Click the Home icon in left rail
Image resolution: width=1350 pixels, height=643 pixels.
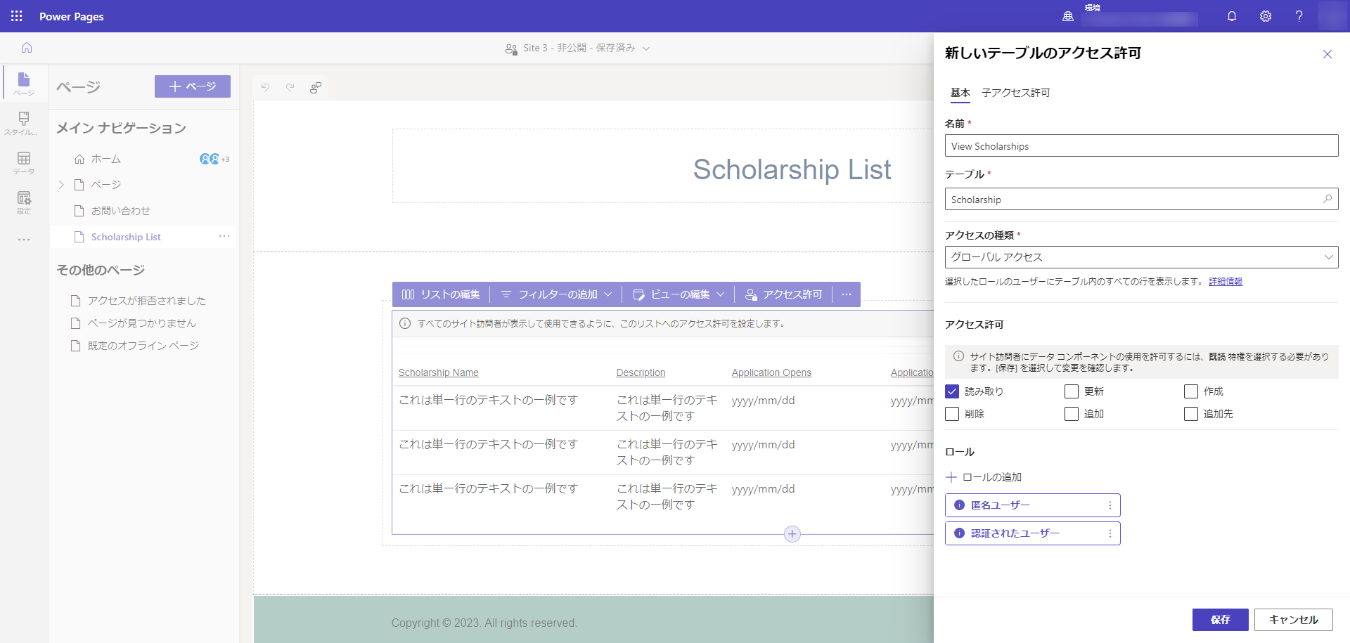coord(27,48)
